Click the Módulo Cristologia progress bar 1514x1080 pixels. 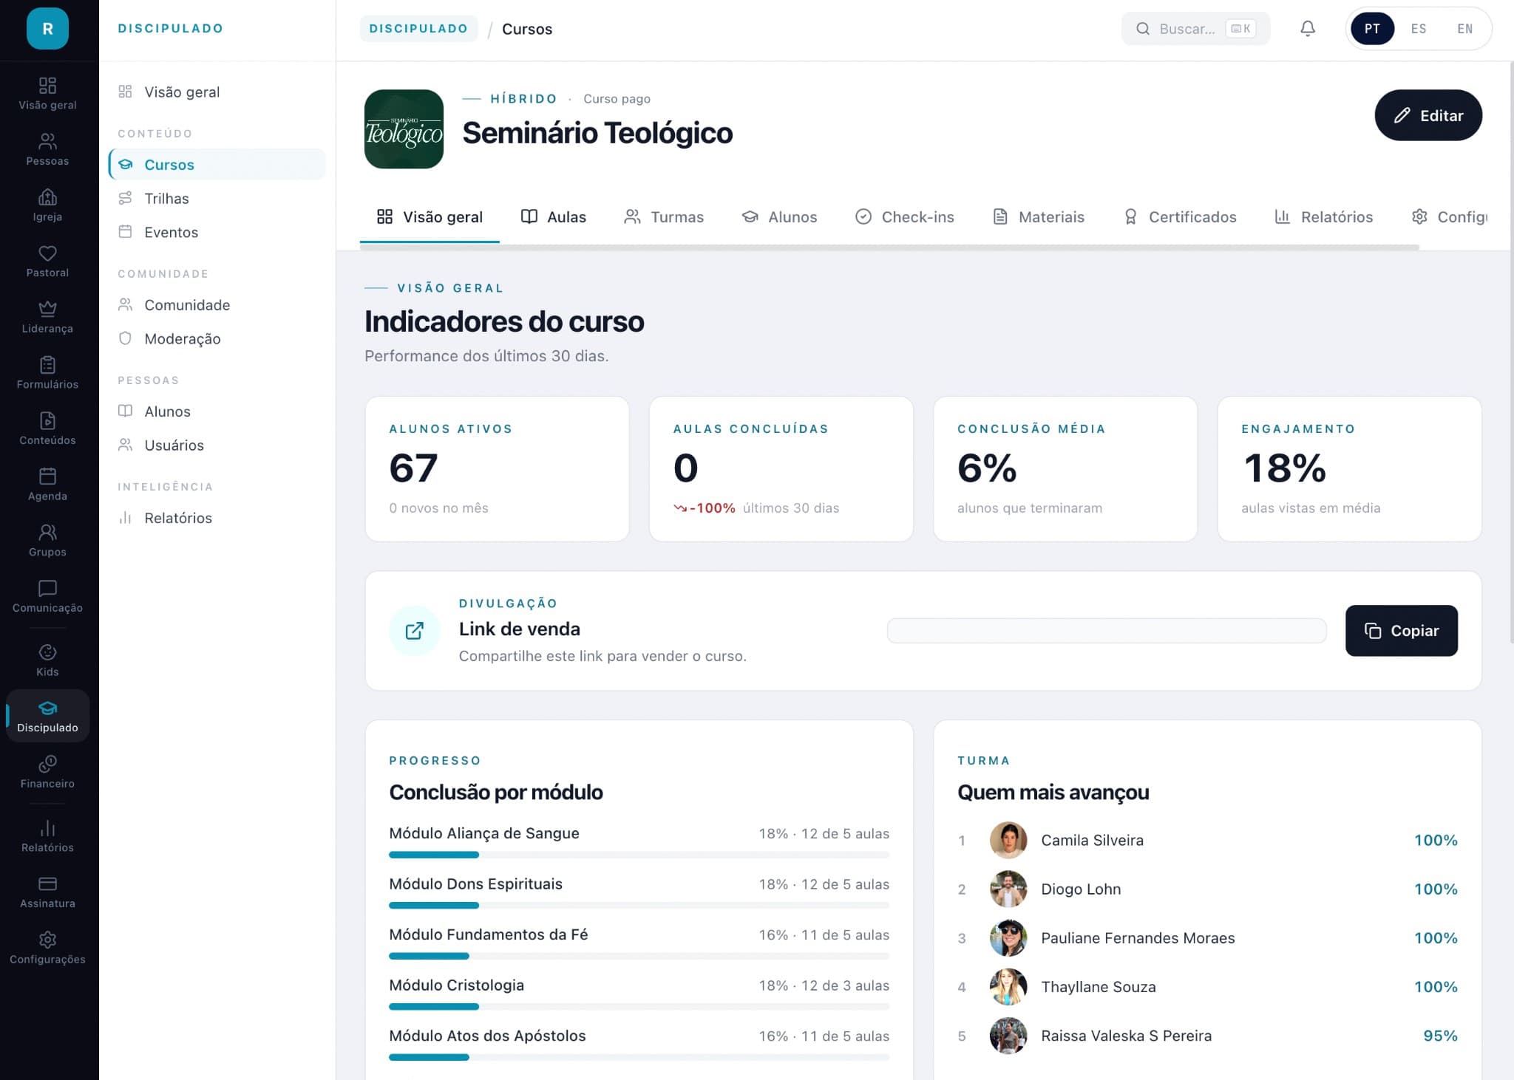[639, 1007]
